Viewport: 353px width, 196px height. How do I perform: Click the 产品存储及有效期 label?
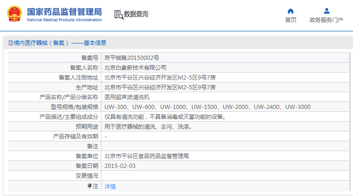76,137
